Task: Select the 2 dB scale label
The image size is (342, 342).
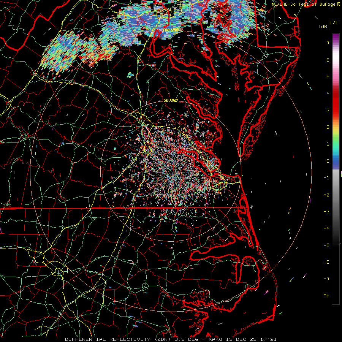Action: coord(328,127)
